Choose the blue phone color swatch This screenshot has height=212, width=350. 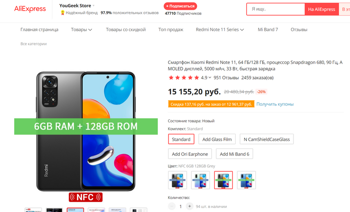tap(247, 180)
